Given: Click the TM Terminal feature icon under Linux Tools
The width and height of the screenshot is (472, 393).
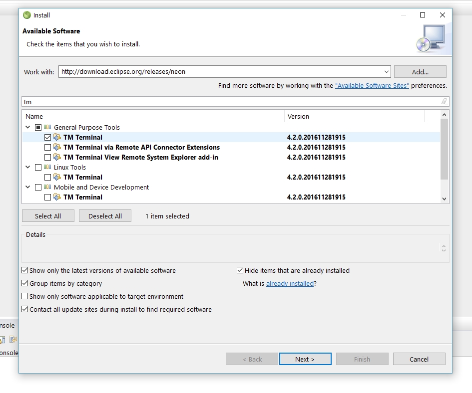Looking at the screenshot, I should tap(57, 178).
